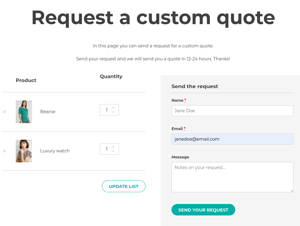Remove Beanie from the quote list

5,112
